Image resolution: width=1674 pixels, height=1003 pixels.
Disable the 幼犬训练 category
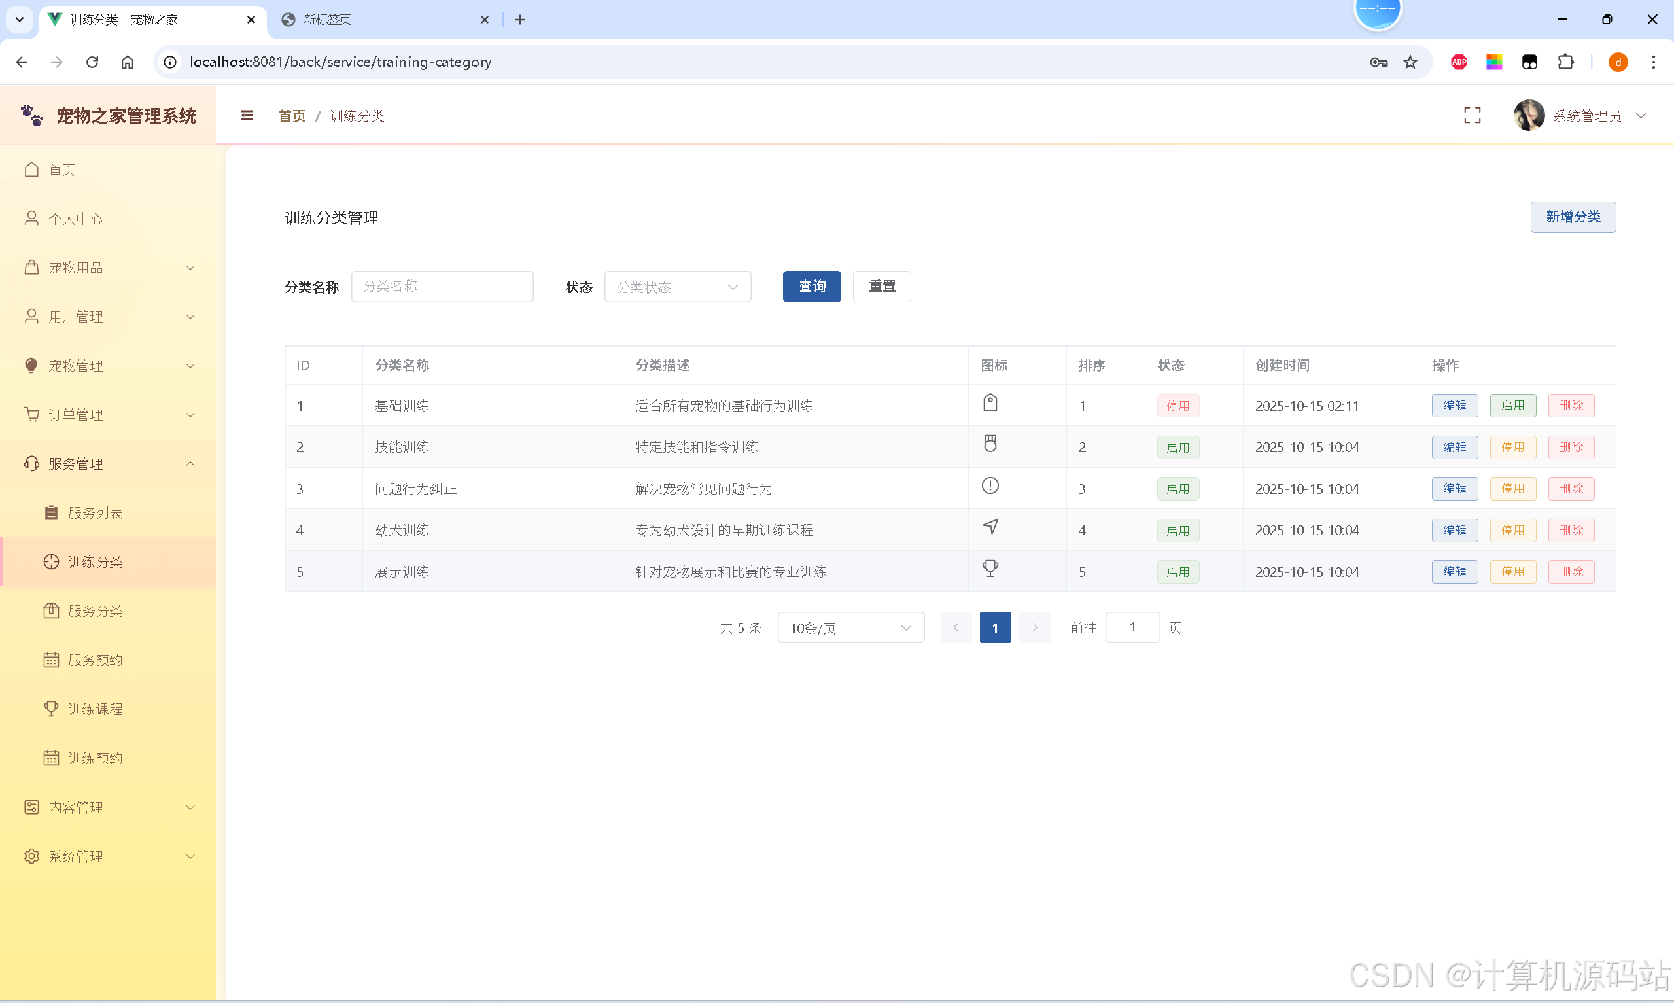coord(1512,531)
